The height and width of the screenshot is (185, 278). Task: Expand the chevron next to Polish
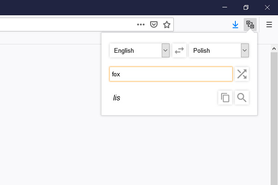tap(245, 50)
